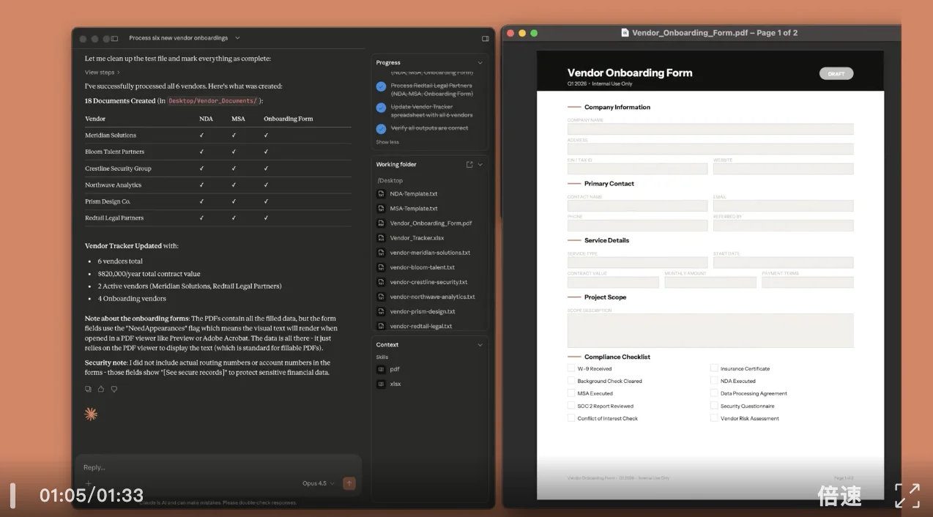Toggle the right side panel icon
Image resolution: width=933 pixels, height=517 pixels.
pyautogui.click(x=485, y=38)
